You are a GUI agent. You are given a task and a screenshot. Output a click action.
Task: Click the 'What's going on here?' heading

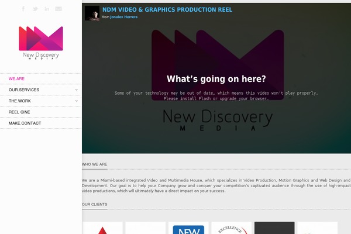click(x=216, y=79)
